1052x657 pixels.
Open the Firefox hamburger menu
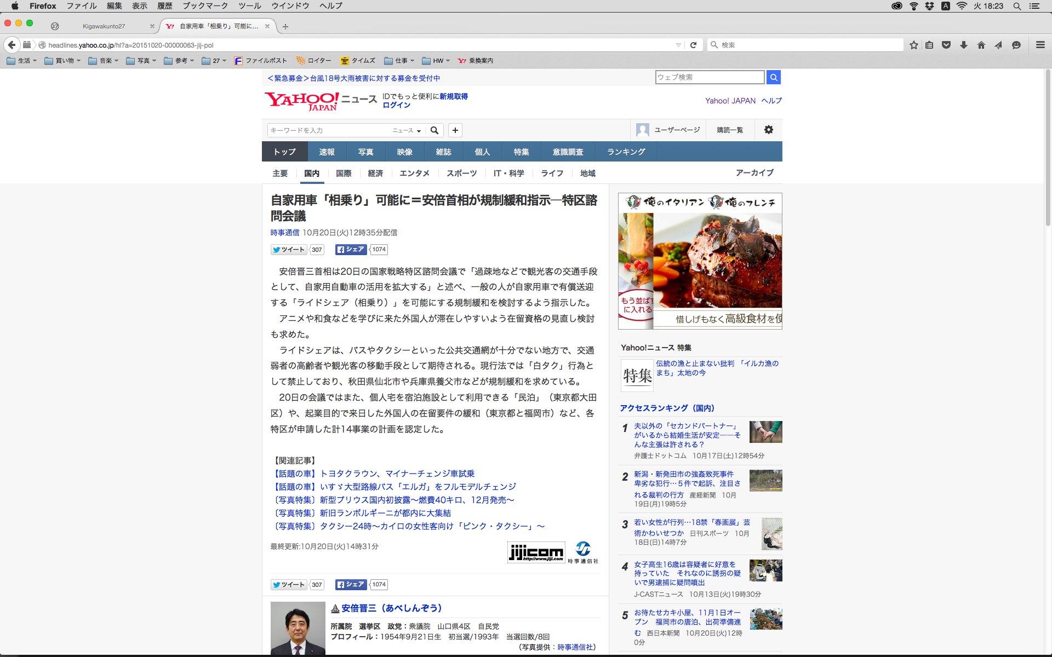tap(1040, 45)
